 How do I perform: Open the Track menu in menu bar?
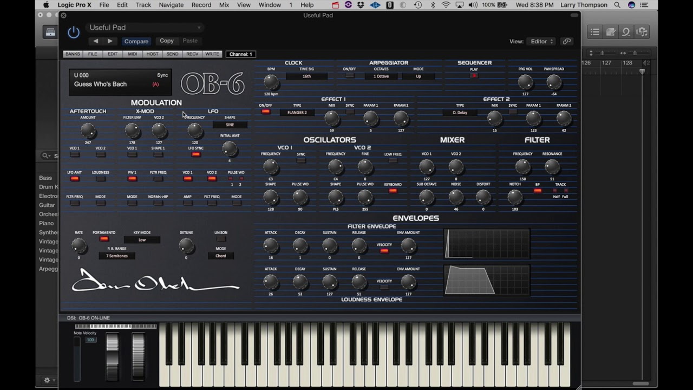(143, 5)
